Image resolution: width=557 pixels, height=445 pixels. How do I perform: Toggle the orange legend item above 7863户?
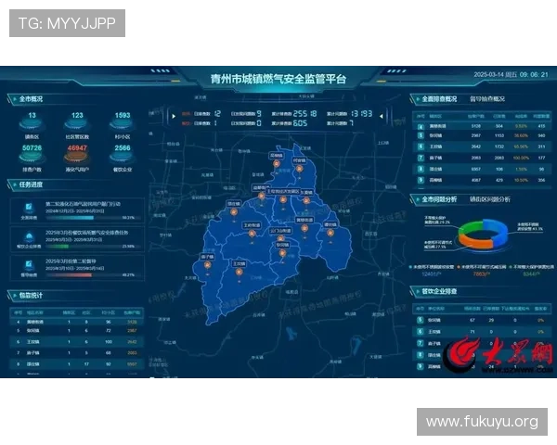click(x=481, y=267)
